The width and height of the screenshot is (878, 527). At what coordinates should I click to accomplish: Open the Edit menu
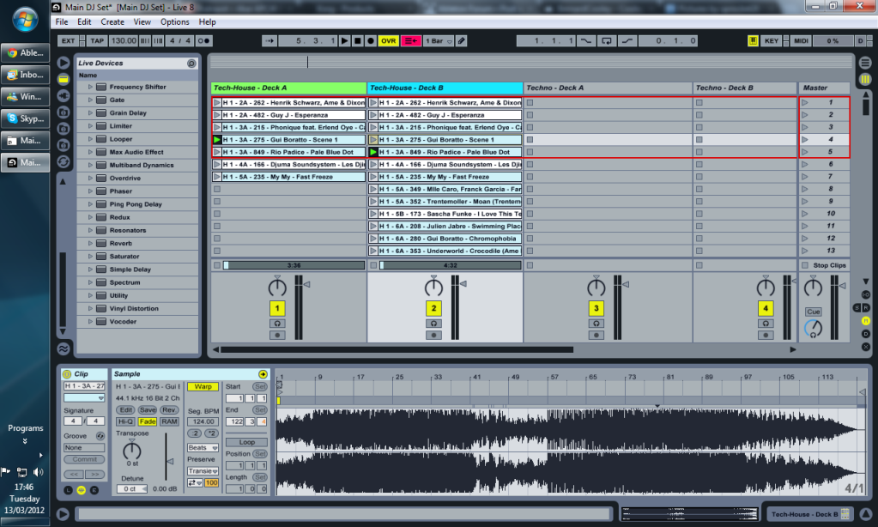click(85, 21)
